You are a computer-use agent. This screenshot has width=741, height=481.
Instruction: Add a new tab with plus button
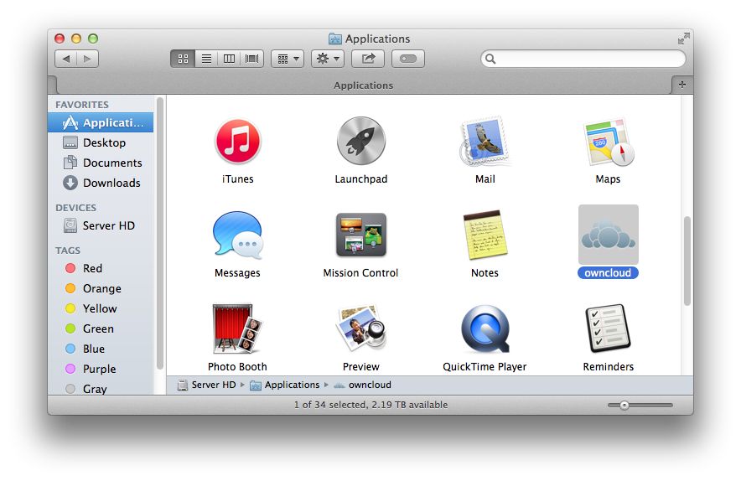click(x=681, y=85)
